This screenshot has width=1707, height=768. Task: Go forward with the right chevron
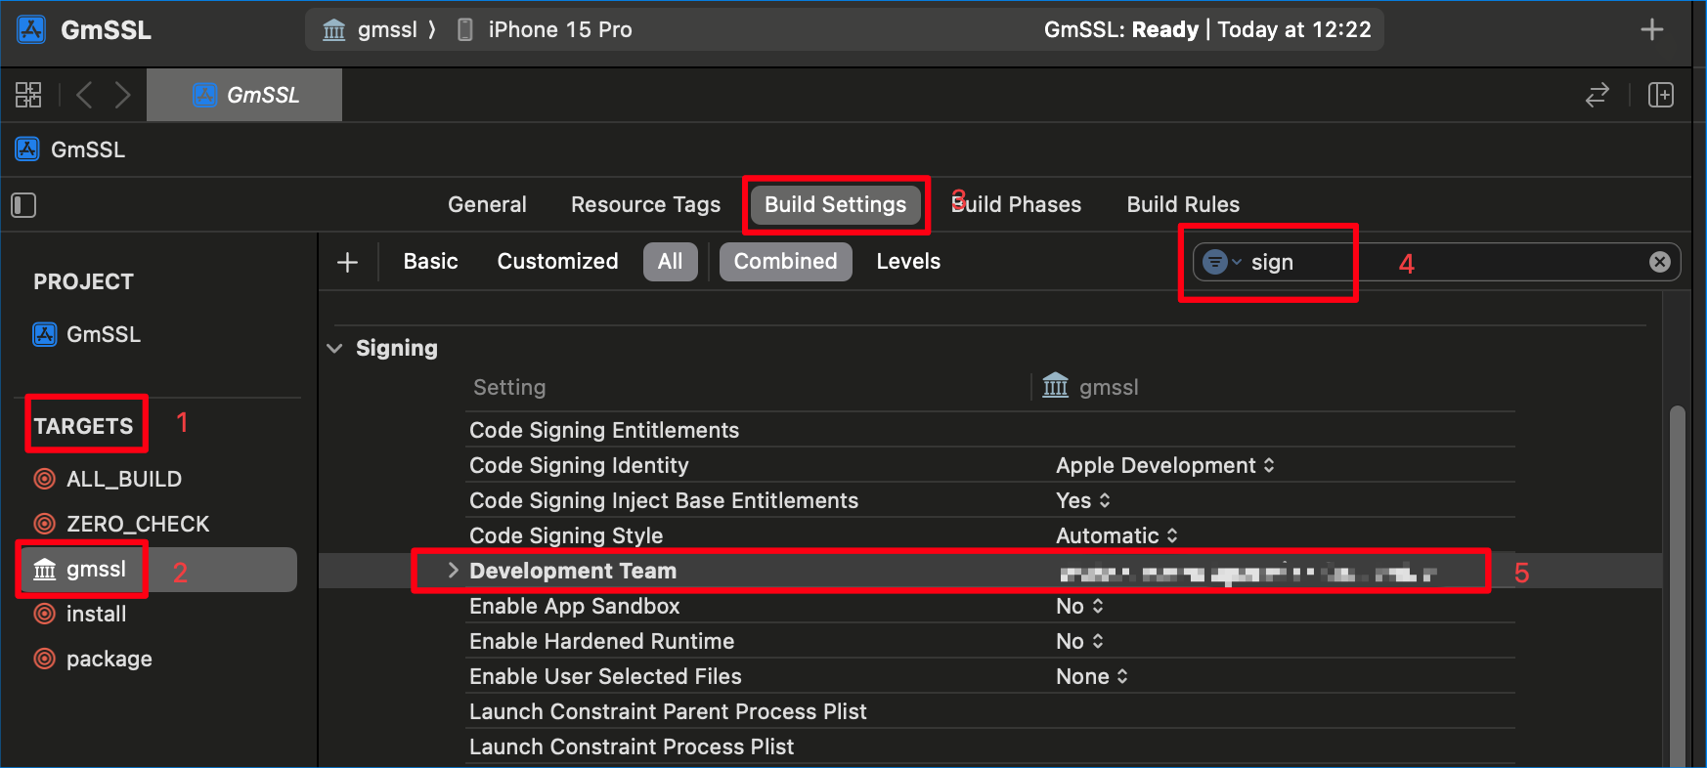pos(122,95)
